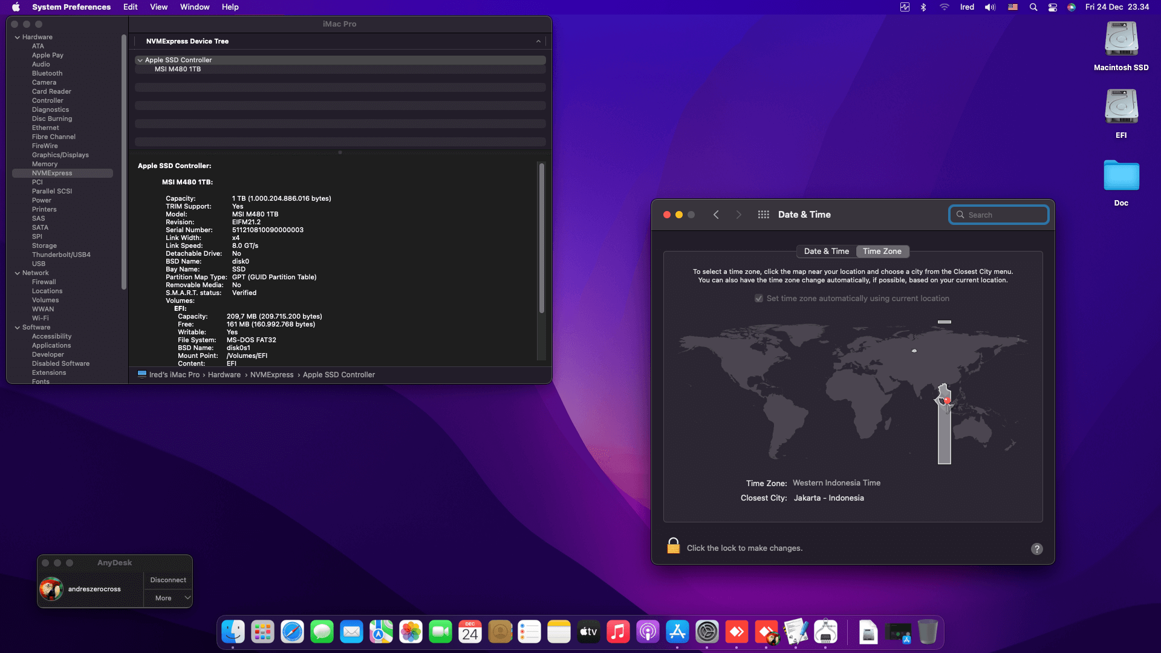Open Mail app in the dock
1161x653 pixels.
(351, 632)
